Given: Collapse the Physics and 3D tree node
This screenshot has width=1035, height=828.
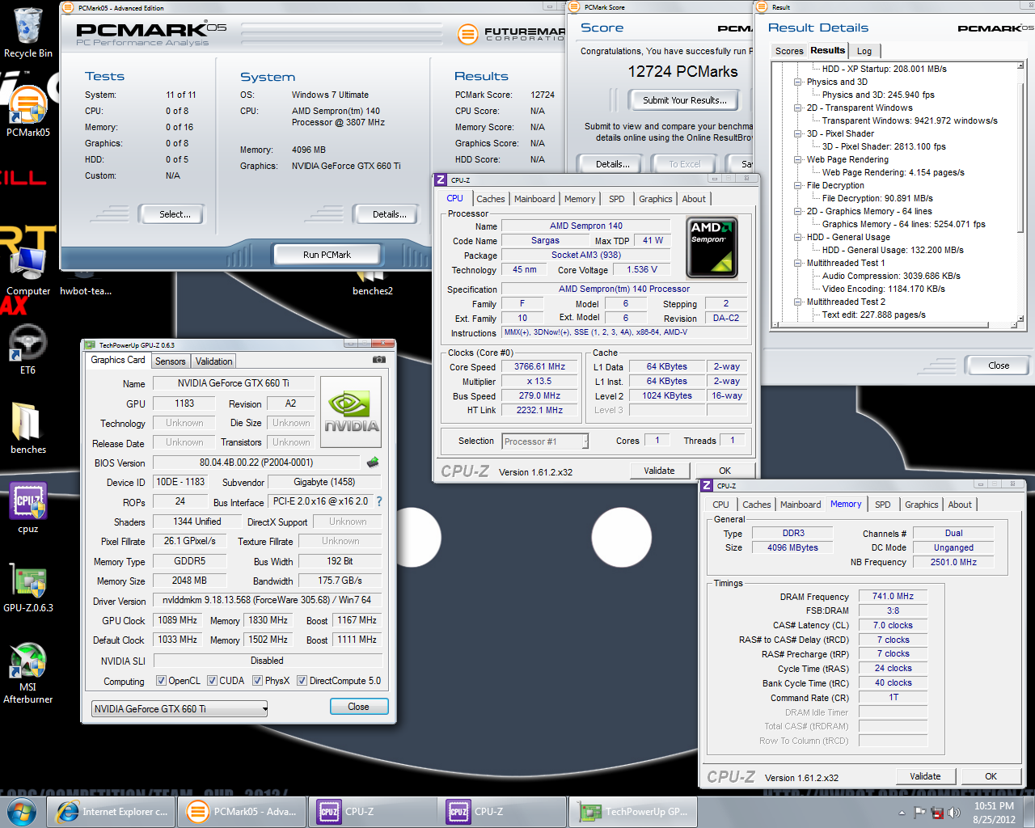Looking at the screenshot, I should tap(798, 82).
